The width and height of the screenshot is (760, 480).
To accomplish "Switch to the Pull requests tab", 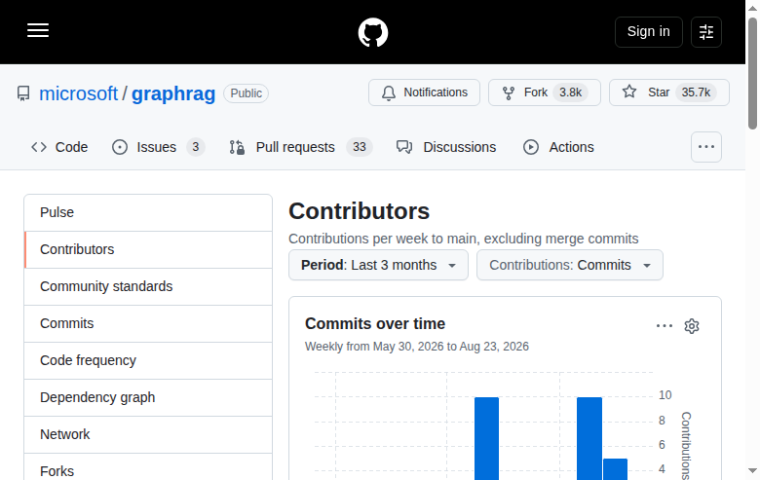I will [300, 147].
